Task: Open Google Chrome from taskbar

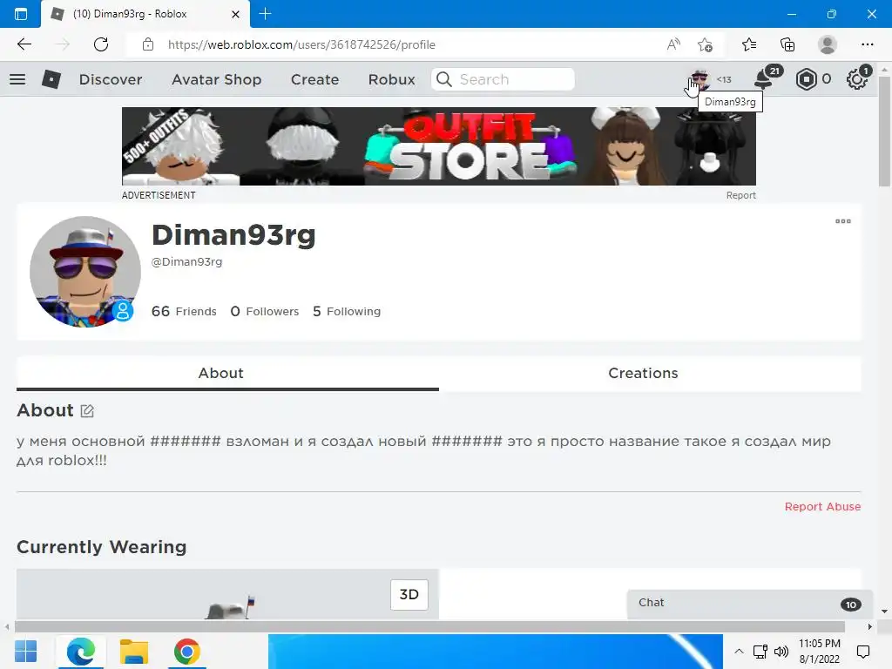Action: click(x=186, y=652)
